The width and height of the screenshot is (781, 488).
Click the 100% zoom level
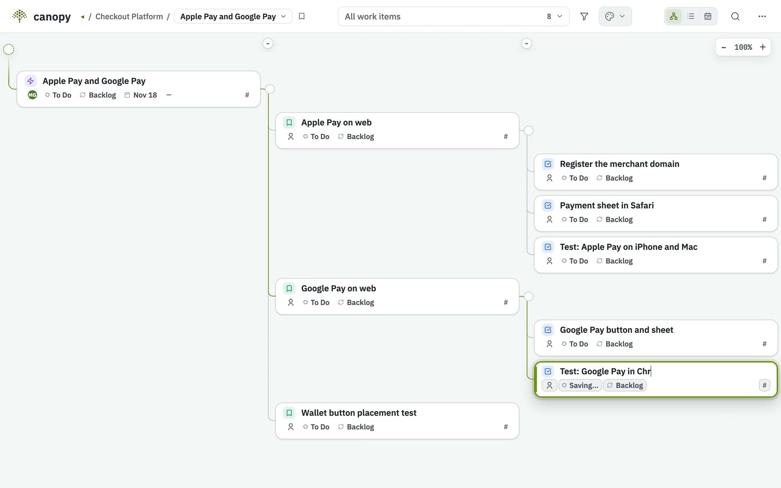[x=743, y=47]
